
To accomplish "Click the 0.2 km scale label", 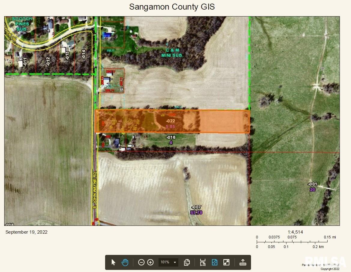I will [318, 247].
